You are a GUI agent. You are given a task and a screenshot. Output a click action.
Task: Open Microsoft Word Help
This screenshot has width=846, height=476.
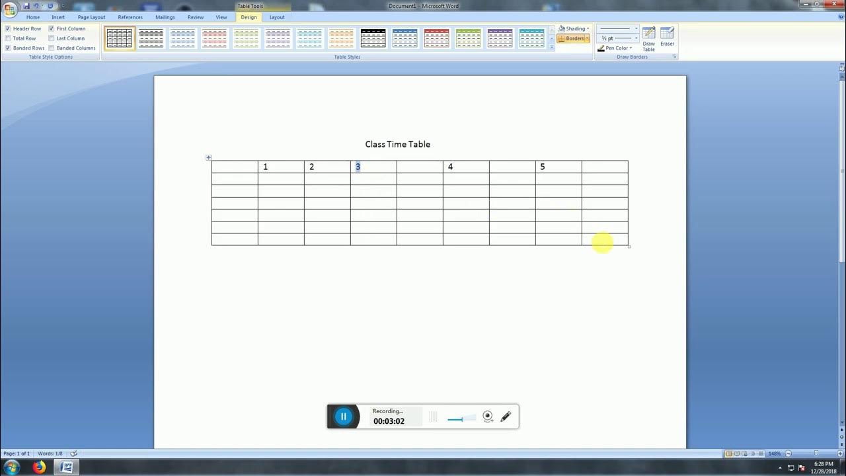tap(841, 17)
